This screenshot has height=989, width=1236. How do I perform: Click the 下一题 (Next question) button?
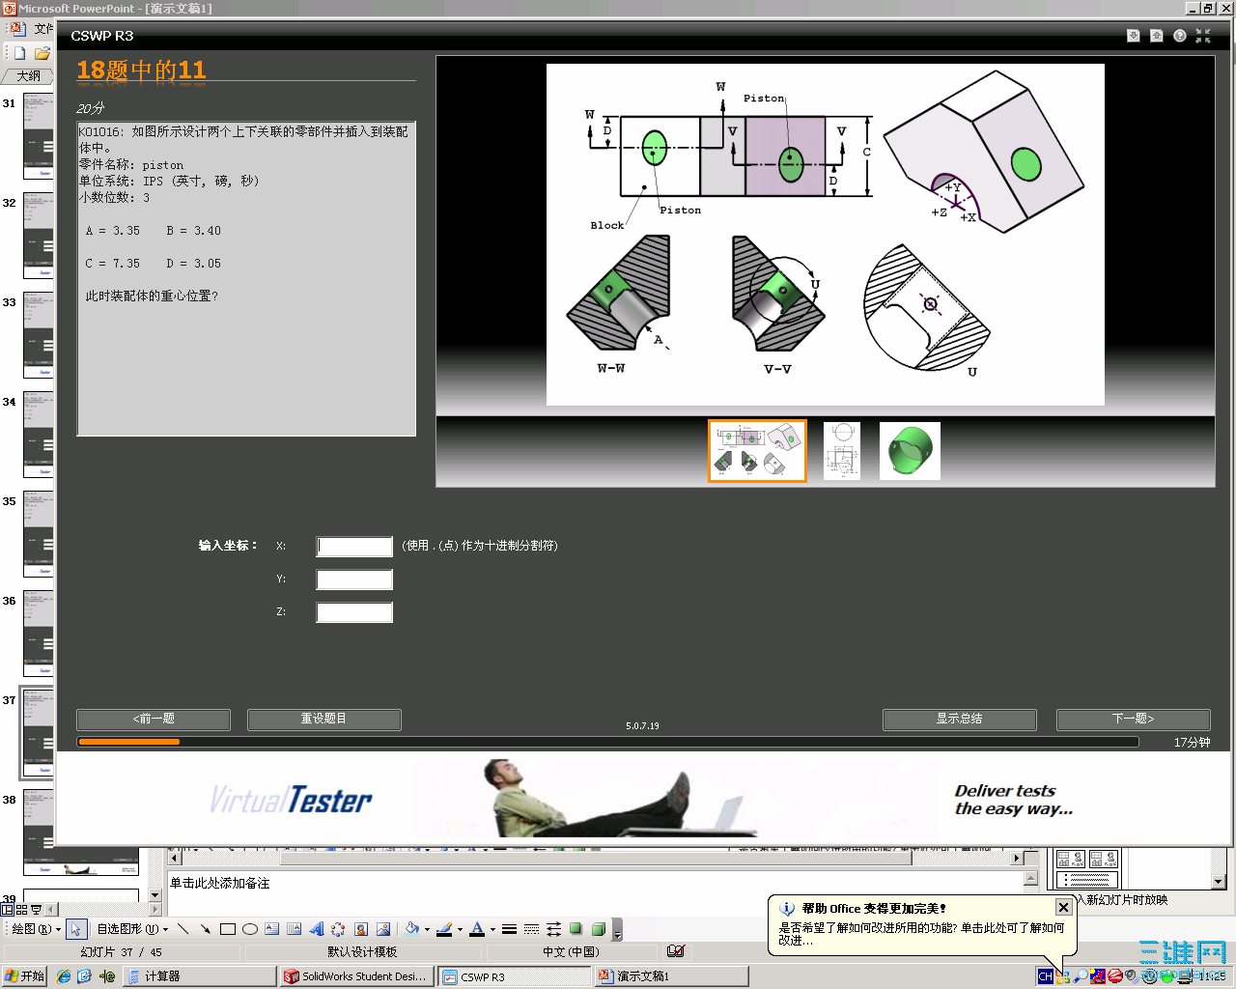(x=1133, y=719)
